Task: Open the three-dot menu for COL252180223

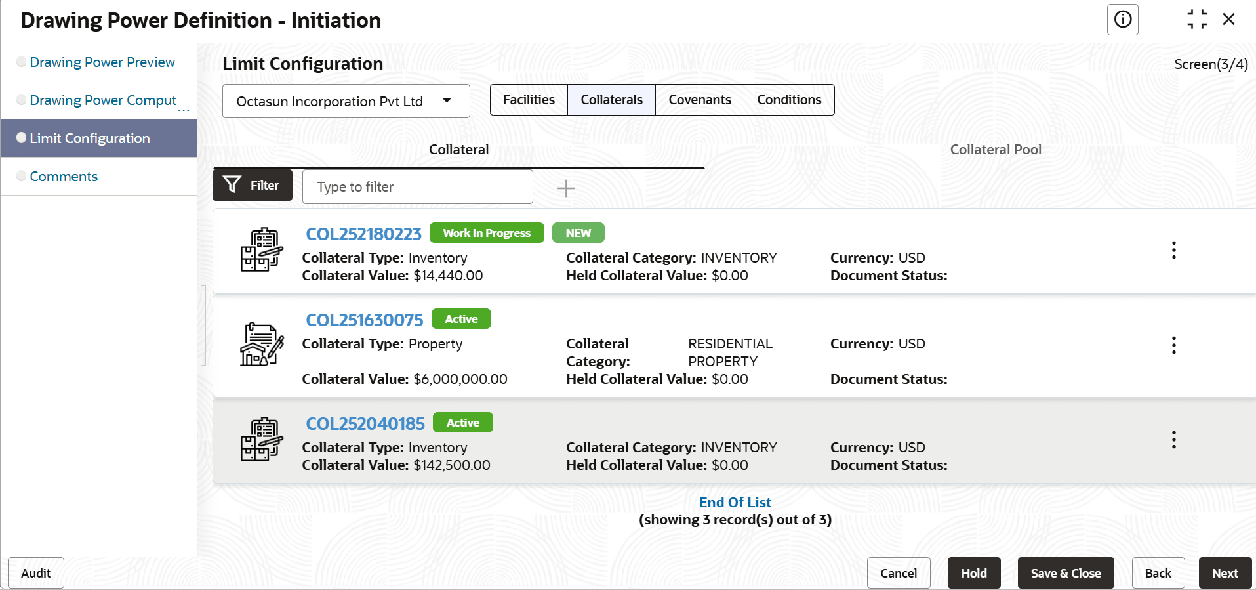Action: point(1174,250)
